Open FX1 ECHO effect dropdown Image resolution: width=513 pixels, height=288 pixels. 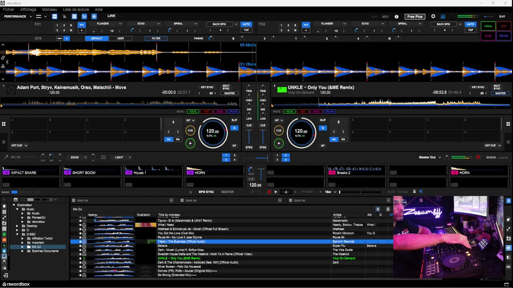point(158,24)
